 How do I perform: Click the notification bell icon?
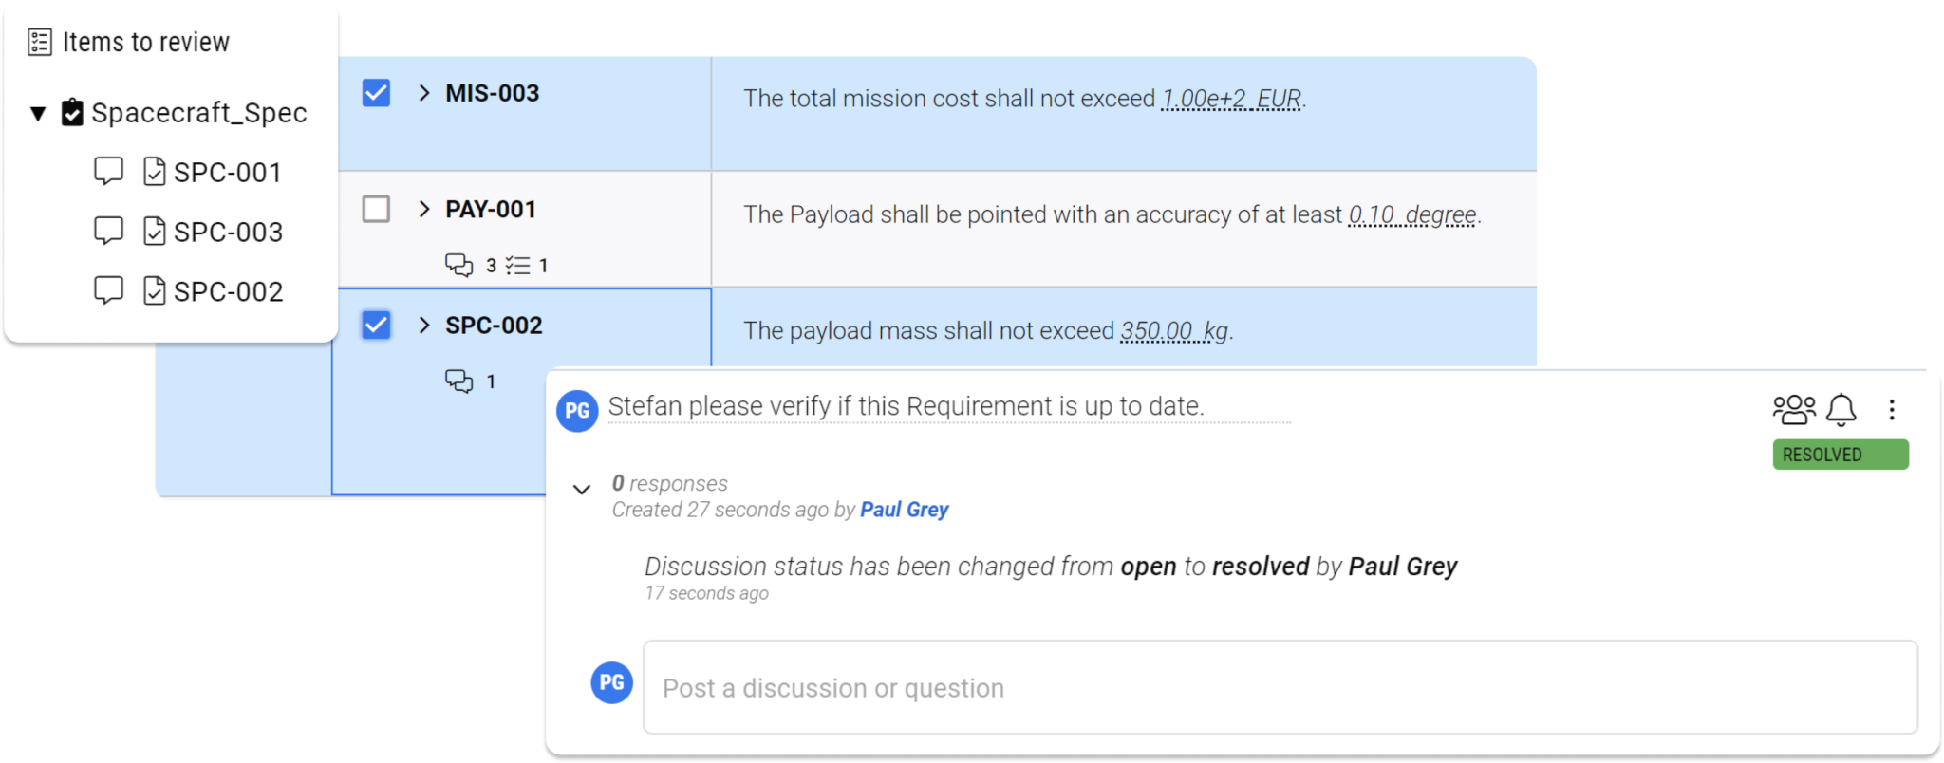coord(1841,409)
